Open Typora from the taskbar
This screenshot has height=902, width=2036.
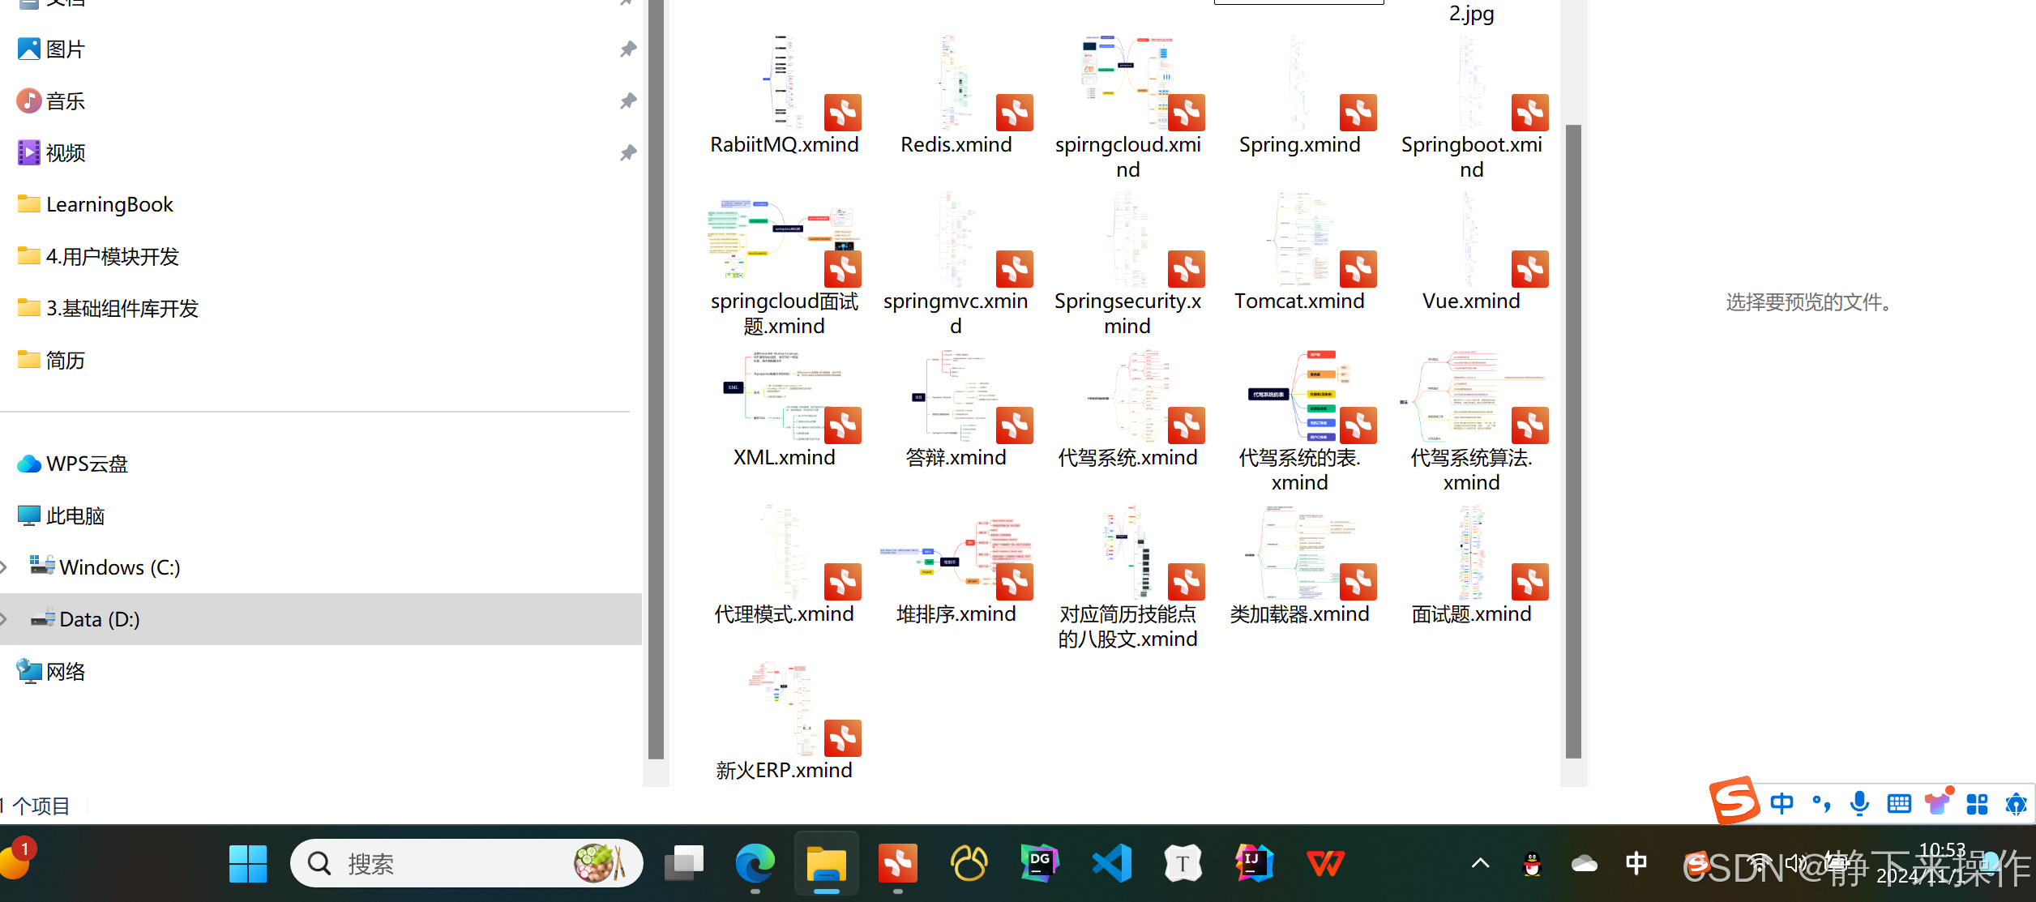point(1183,864)
